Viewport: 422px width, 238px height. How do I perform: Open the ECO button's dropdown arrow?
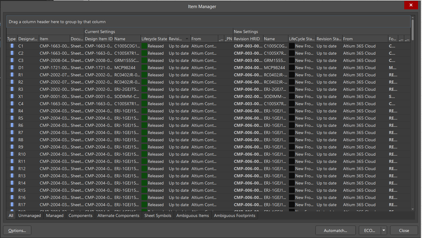[x=383, y=230]
